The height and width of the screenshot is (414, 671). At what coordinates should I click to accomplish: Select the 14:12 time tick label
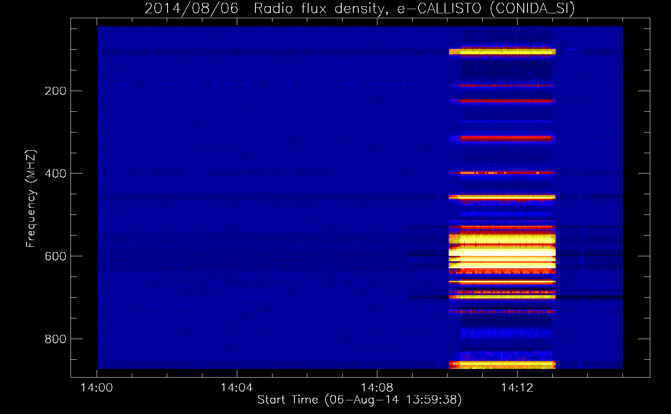click(517, 388)
